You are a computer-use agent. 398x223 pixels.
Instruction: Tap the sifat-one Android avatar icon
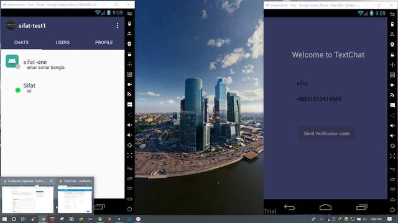[x=12, y=61]
